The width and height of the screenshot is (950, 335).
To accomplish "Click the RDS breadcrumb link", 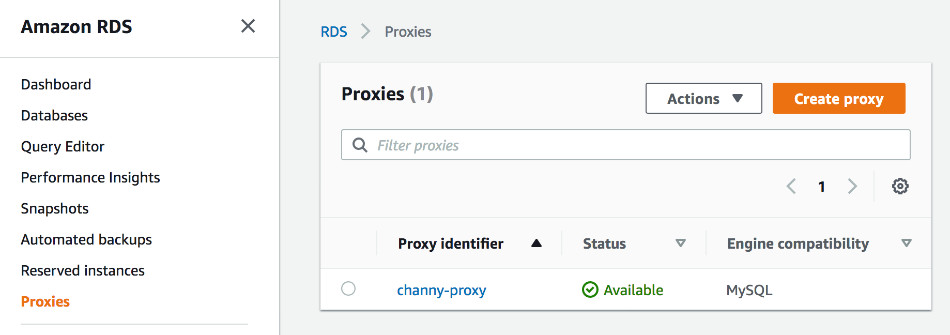I will click(334, 32).
